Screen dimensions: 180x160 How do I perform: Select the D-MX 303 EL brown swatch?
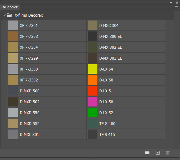93,58
